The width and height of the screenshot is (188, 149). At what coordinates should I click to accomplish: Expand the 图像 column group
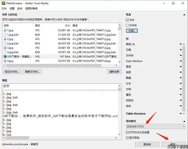pyautogui.click(x=181, y=78)
